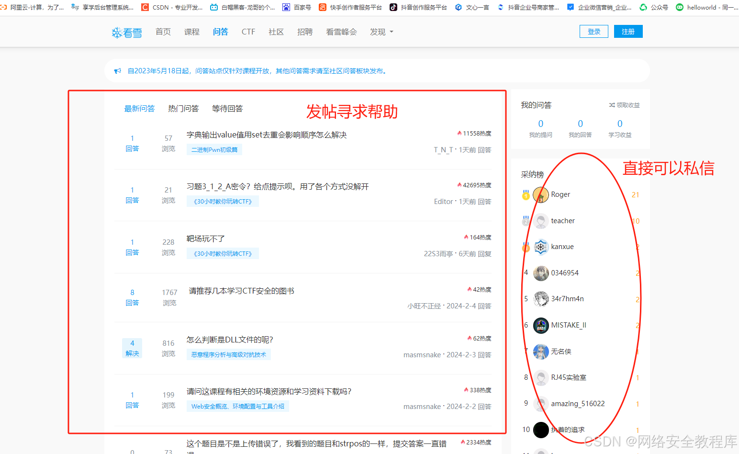
Task: Switch to the 最新问答 tab
Action: point(139,109)
